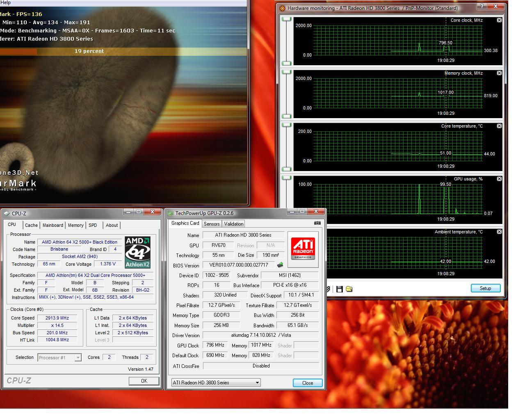Click the Package field Socket AM2 (940)
Viewport: 525px width, 420px height.
(x=80, y=256)
